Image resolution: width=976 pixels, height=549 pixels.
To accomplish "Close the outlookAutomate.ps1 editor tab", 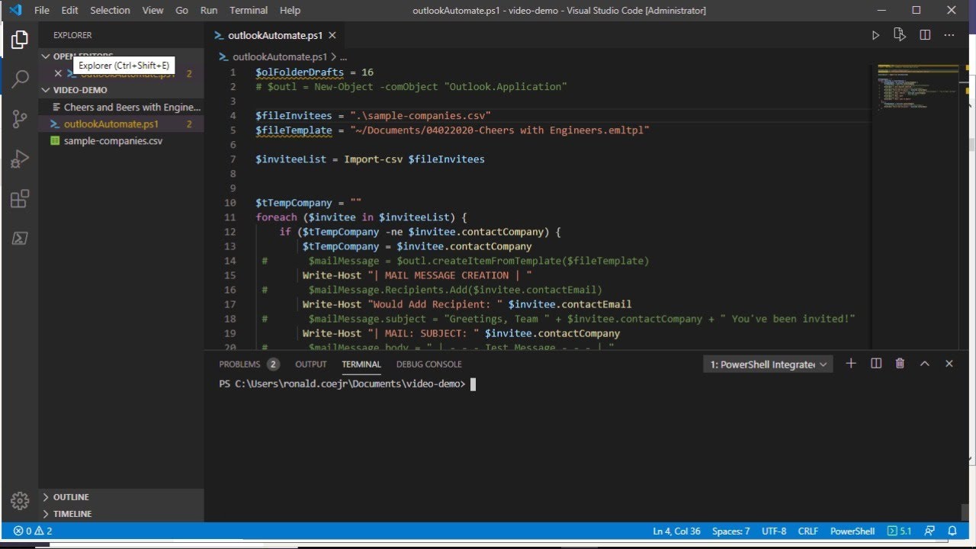I will tap(332, 35).
